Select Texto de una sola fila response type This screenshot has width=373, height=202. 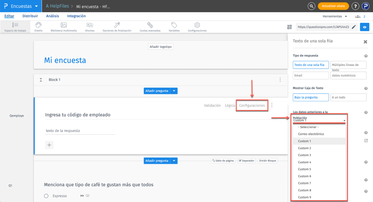coord(311,65)
